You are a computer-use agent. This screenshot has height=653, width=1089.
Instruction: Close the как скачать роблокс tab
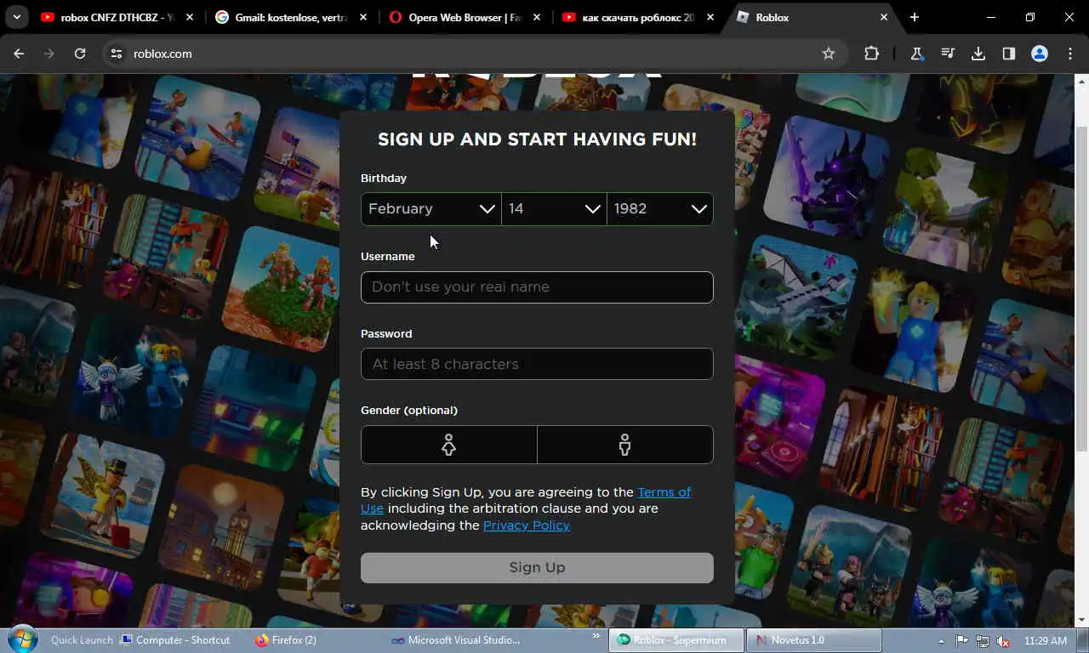[710, 17]
